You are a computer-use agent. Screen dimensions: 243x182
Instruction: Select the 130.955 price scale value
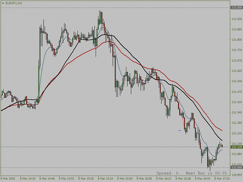click(237, 175)
